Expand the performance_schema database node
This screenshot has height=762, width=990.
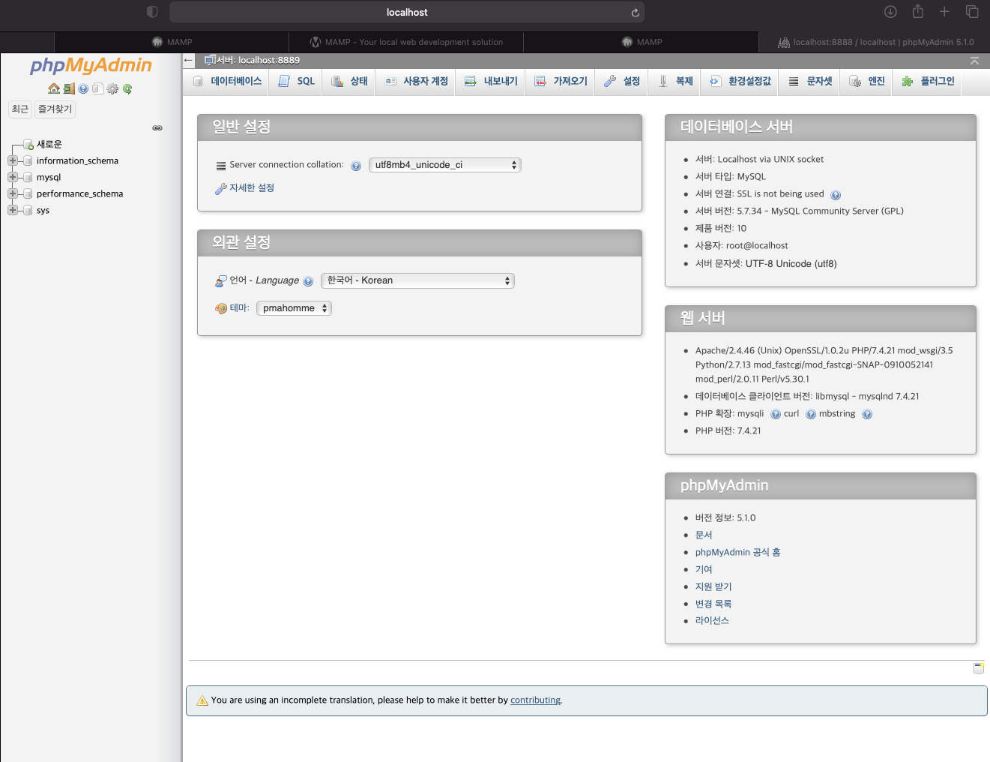[x=13, y=193]
